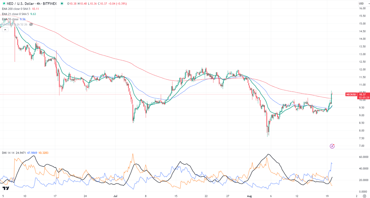Select the EMA 55 close legend
The image size is (370, 198).
click(10, 19)
